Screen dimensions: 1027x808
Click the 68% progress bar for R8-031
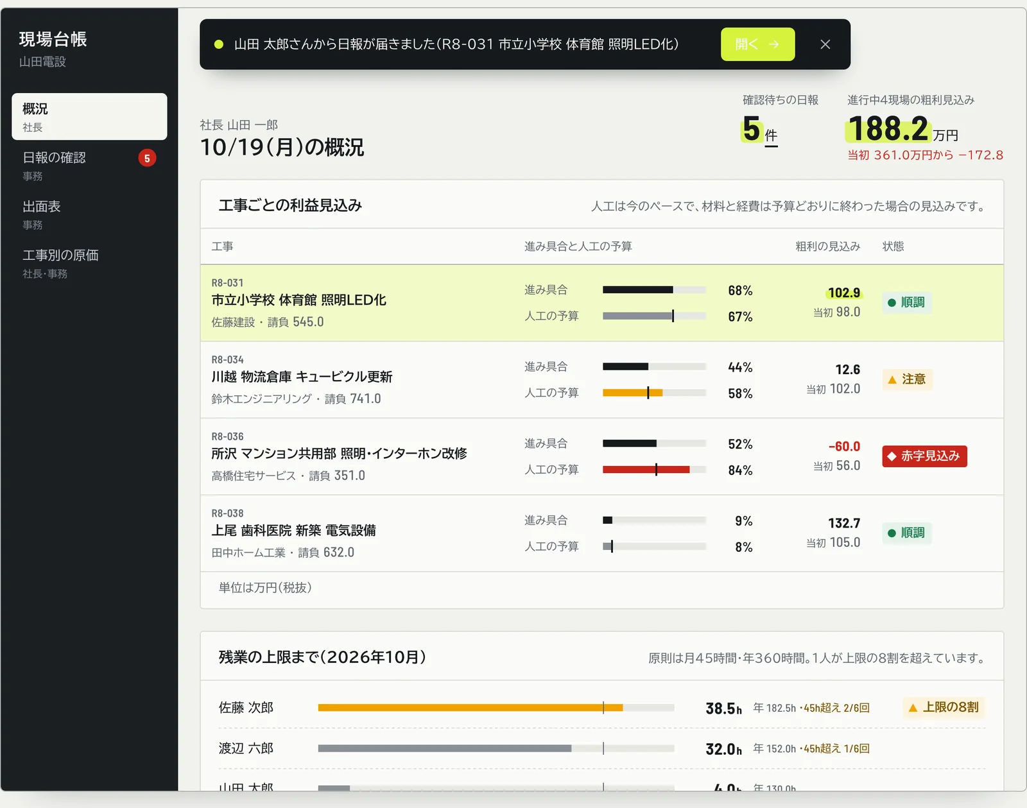click(654, 290)
